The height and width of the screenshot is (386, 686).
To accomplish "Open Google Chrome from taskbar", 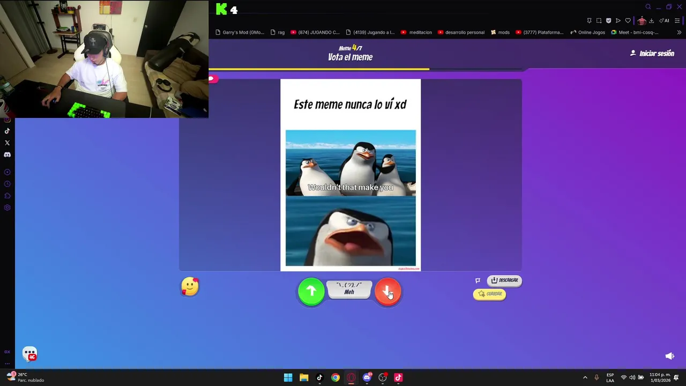I will [335, 377].
